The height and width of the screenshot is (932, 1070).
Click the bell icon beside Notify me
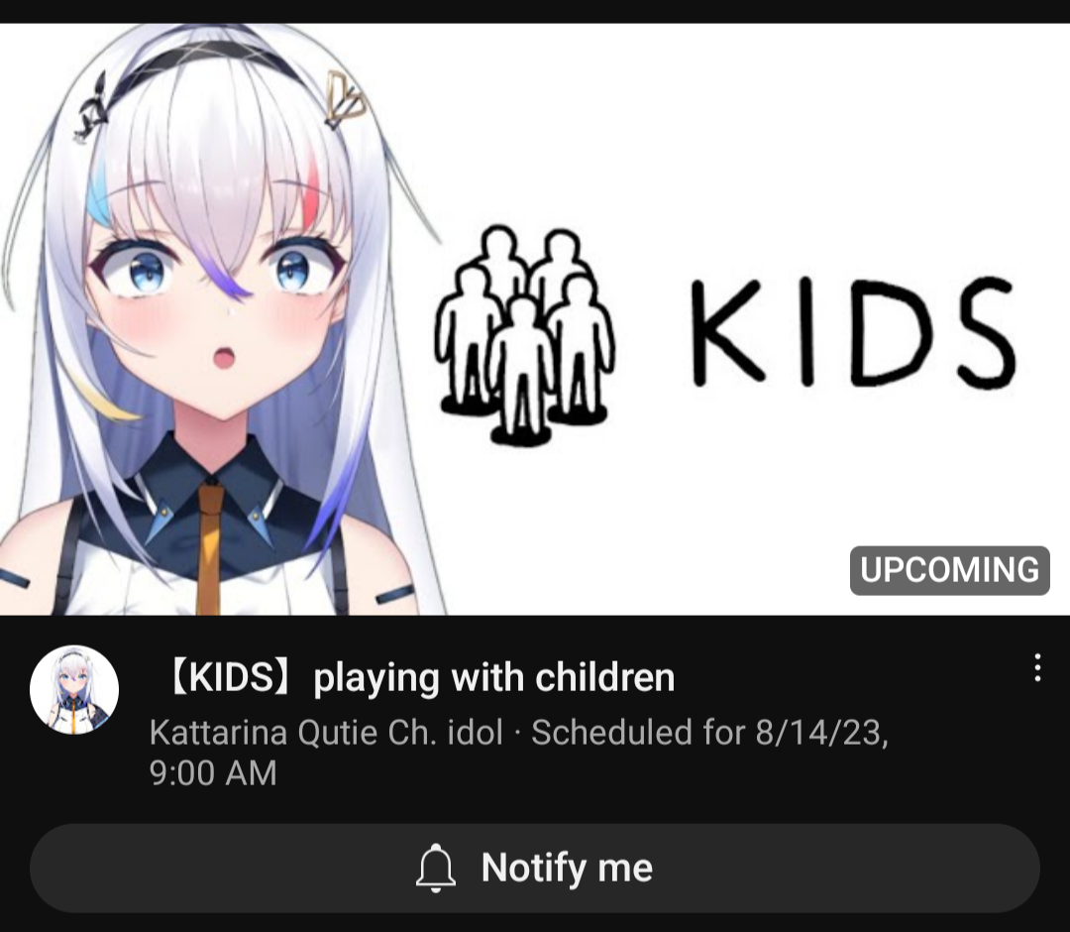click(x=435, y=868)
